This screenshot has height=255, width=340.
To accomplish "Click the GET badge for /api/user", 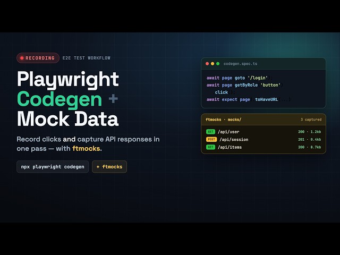I will [x=210, y=132].
